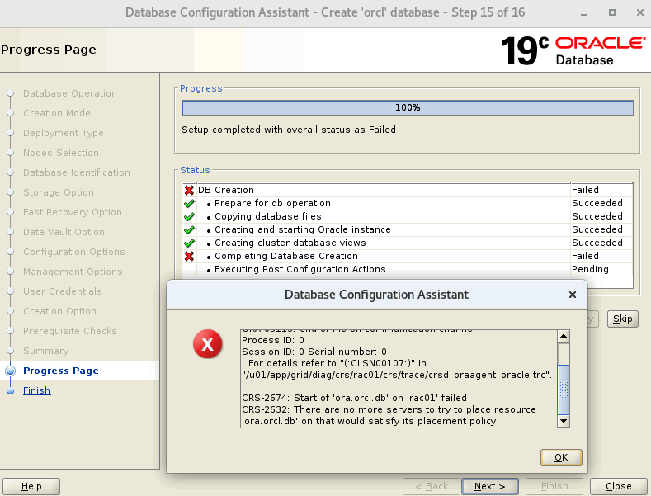Click the Skip button

point(623,319)
